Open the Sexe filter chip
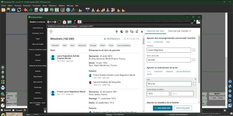The image size is (233, 116). 65,46
